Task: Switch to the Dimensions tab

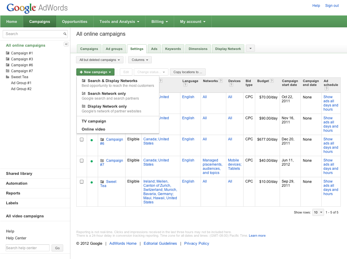Action: tap(198, 49)
